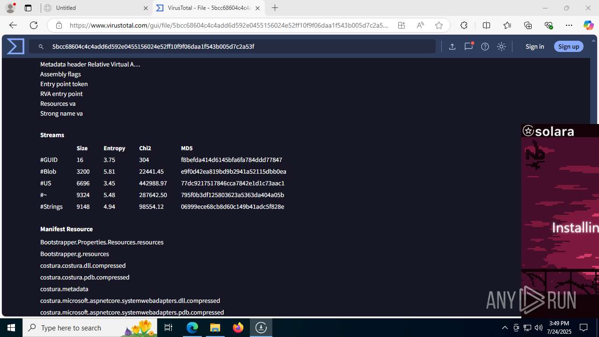The height and width of the screenshot is (337, 599).
Task: Open the Browser essentials icon
Action: point(548,25)
